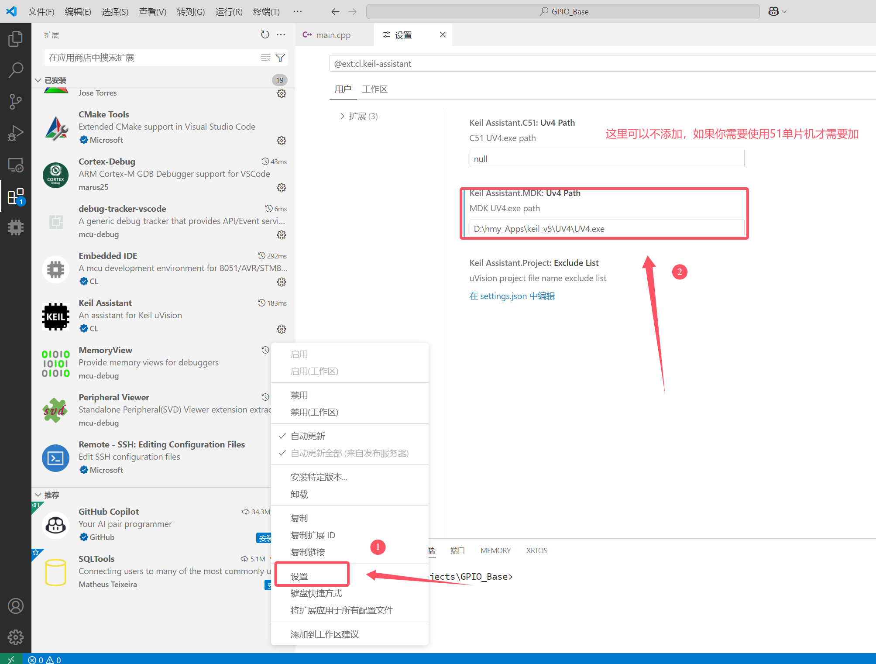The width and height of the screenshot is (876, 664).
Task: Open Remote Explorer view icon
Action: point(16,165)
